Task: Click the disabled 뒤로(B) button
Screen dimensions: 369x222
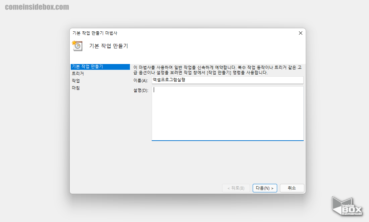Action: pyautogui.click(x=236, y=188)
